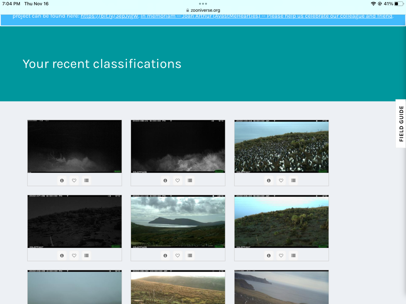Open the foggy 2022-03-09 2:00 PM thumbnail

point(75,287)
